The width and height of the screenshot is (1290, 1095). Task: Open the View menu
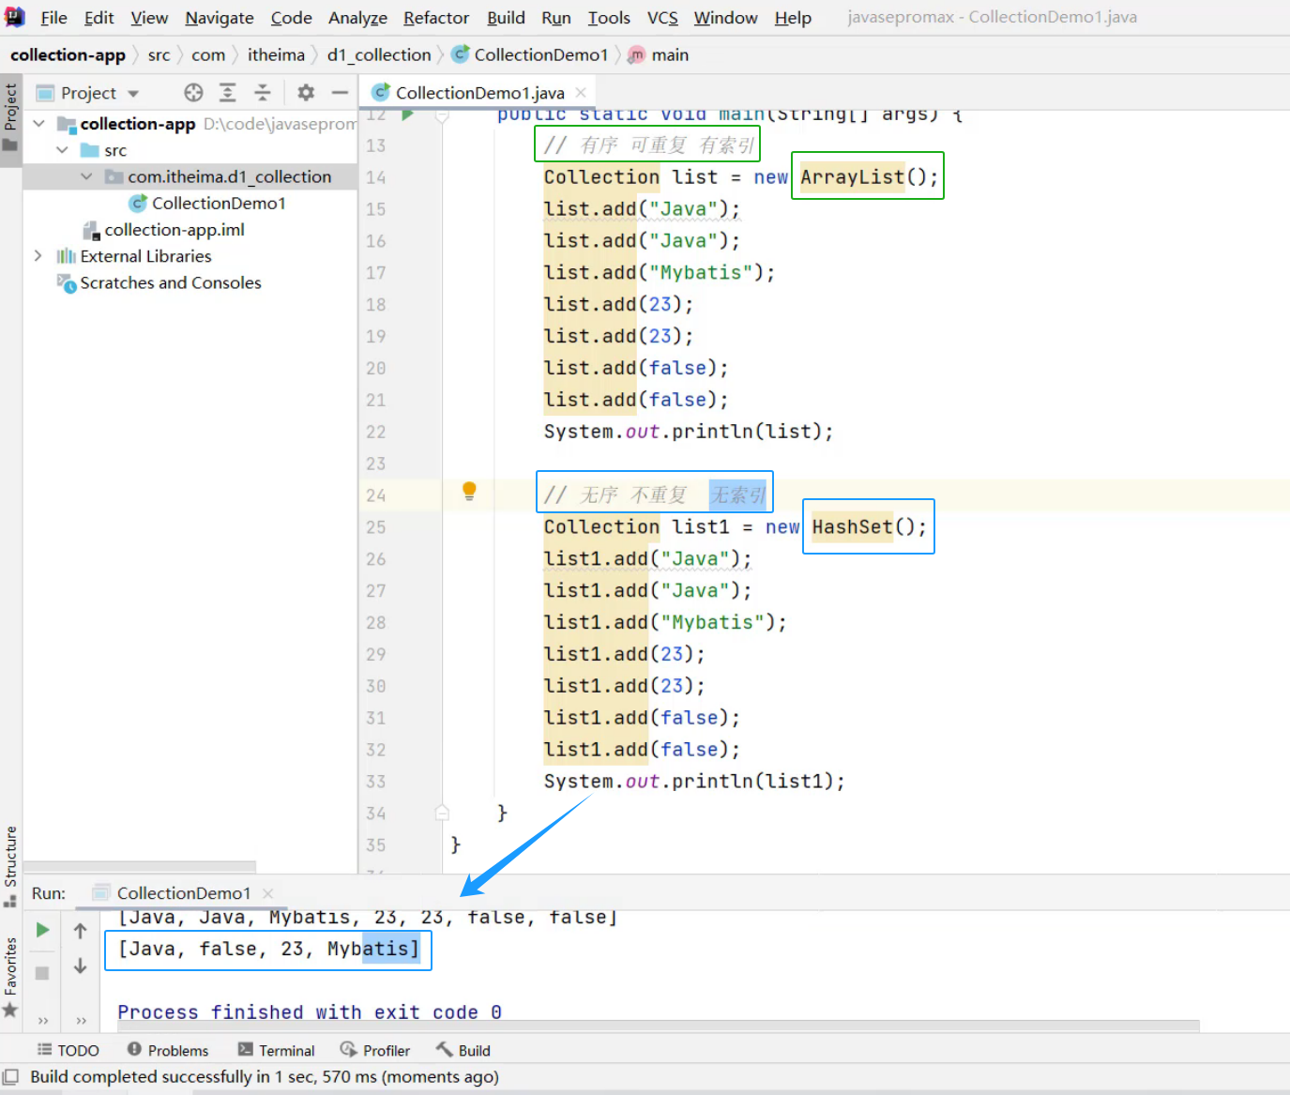tap(149, 18)
